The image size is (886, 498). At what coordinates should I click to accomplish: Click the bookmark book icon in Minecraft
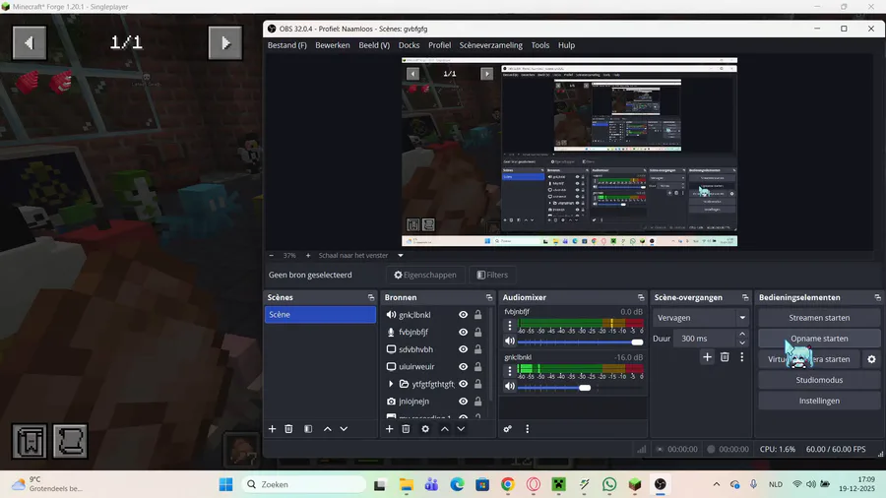[30, 441]
